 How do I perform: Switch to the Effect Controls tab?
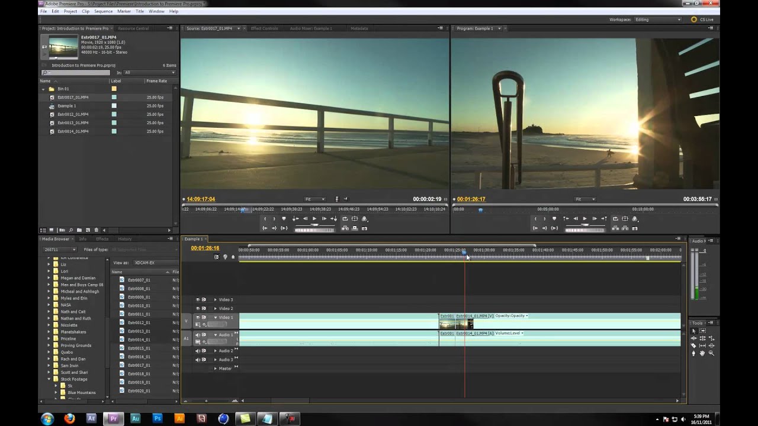pyautogui.click(x=264, y=28)
